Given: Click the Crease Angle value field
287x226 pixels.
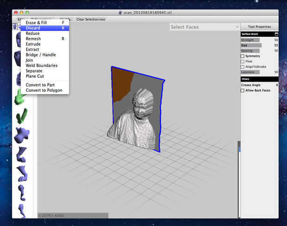Looking at the screenshot, I should pyautogui.click(x=277, y=85).
